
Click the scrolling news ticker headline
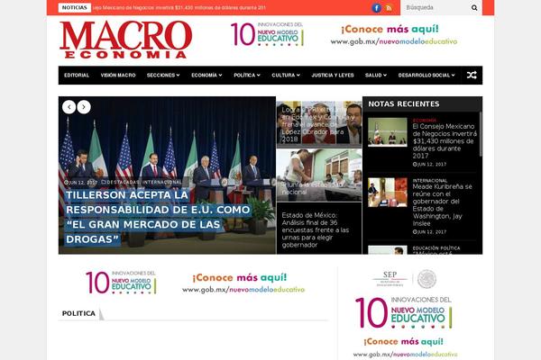(179, 7)
